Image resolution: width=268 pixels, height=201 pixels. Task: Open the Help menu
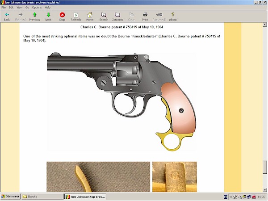pyautogui.click(x=47, y=7)
